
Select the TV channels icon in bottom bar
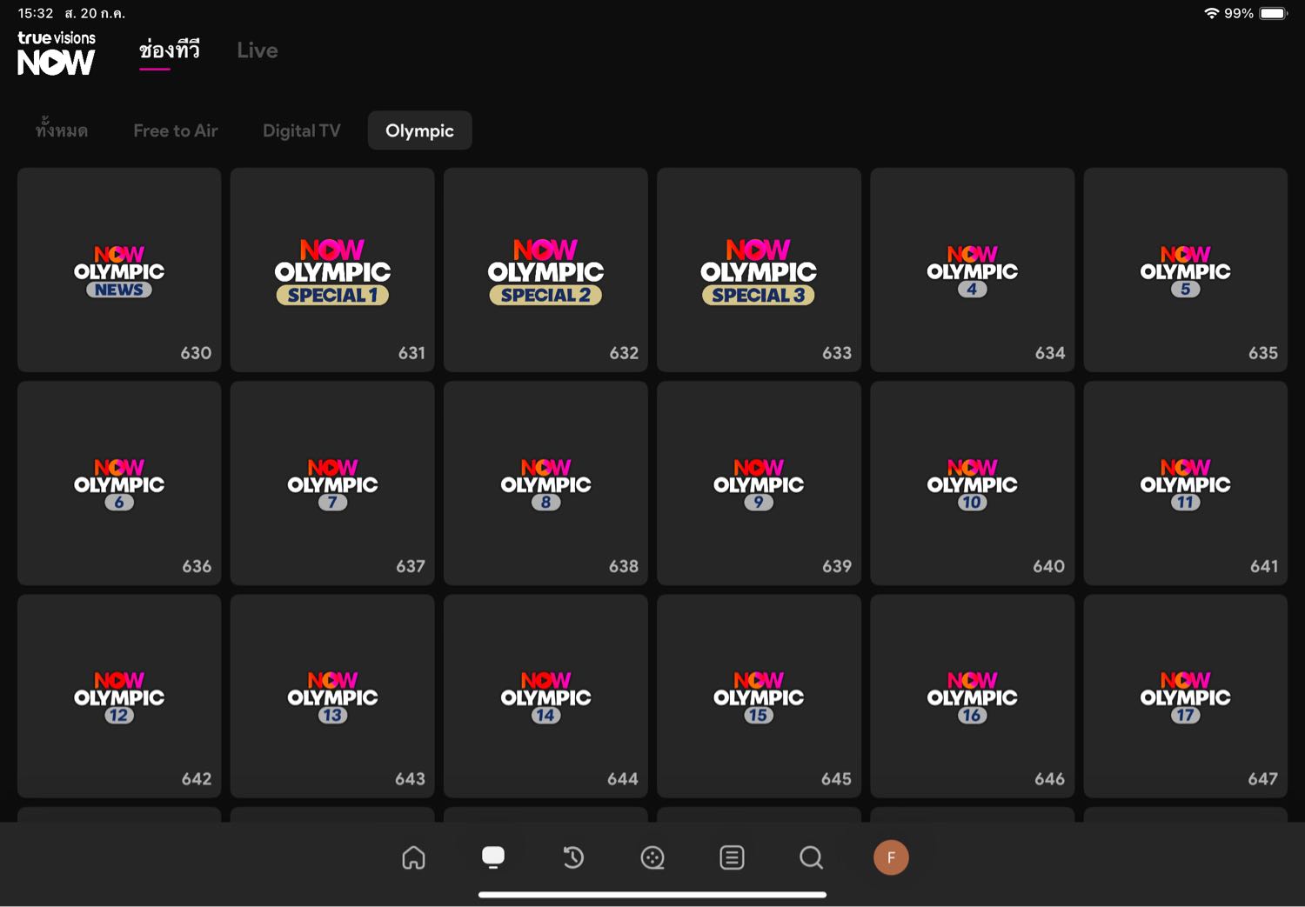[x=493, y=857]
